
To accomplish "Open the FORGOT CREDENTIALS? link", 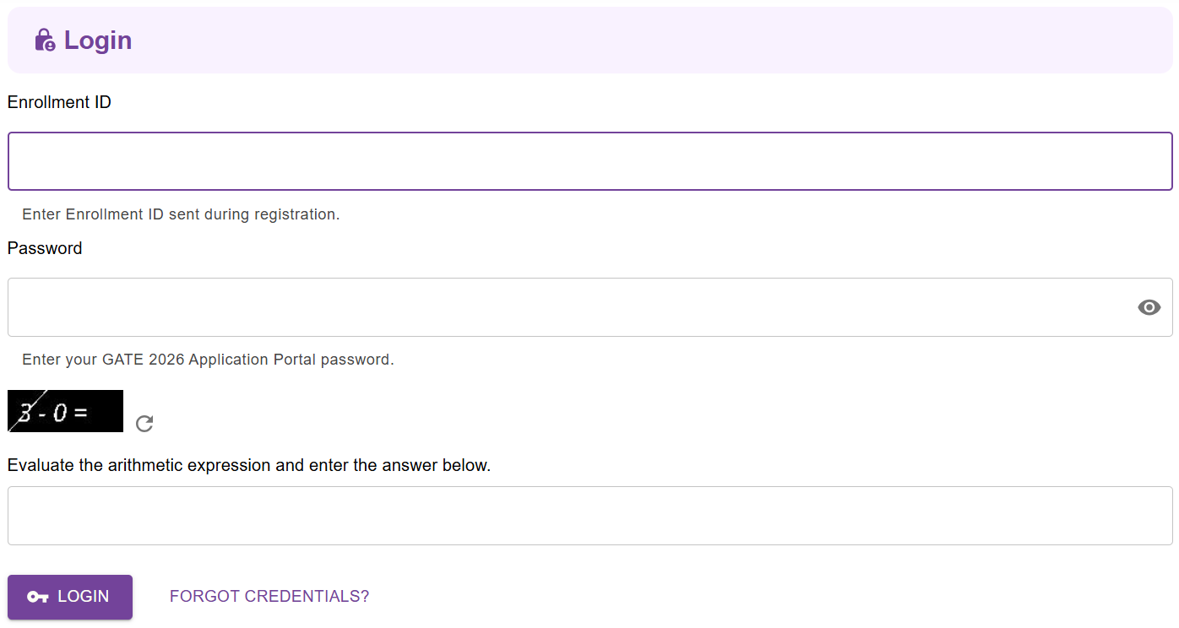I will pos(269,596).
